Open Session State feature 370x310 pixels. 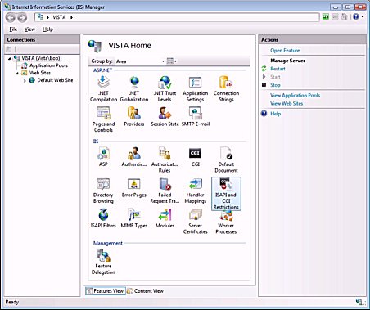[165, 116]
